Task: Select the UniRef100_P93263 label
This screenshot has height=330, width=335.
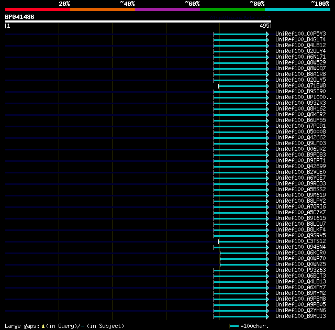Action: coord(300,270)
